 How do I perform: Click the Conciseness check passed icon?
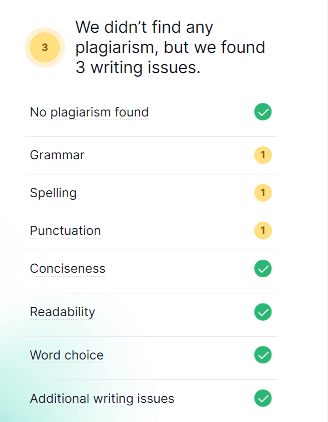click(x=262, y=269)
